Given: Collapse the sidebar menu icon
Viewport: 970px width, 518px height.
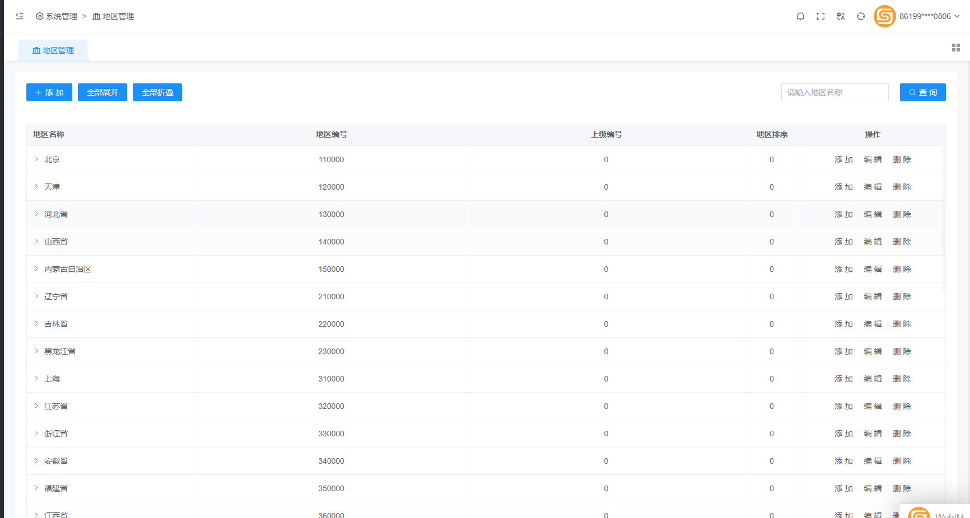Looking at the screenshot, I should (20, 16).
